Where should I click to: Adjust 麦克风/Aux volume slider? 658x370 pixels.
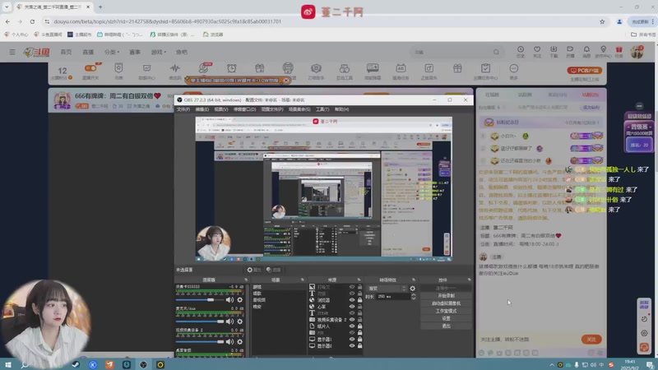point(200,321)
